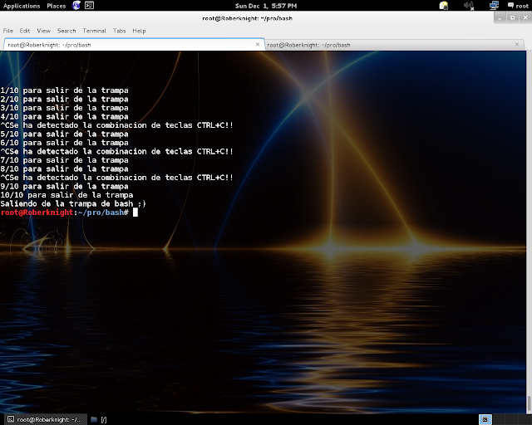Click the line '9/10 para salir de la trampa'
The image size is (532, 425).
tap(65, 187)
